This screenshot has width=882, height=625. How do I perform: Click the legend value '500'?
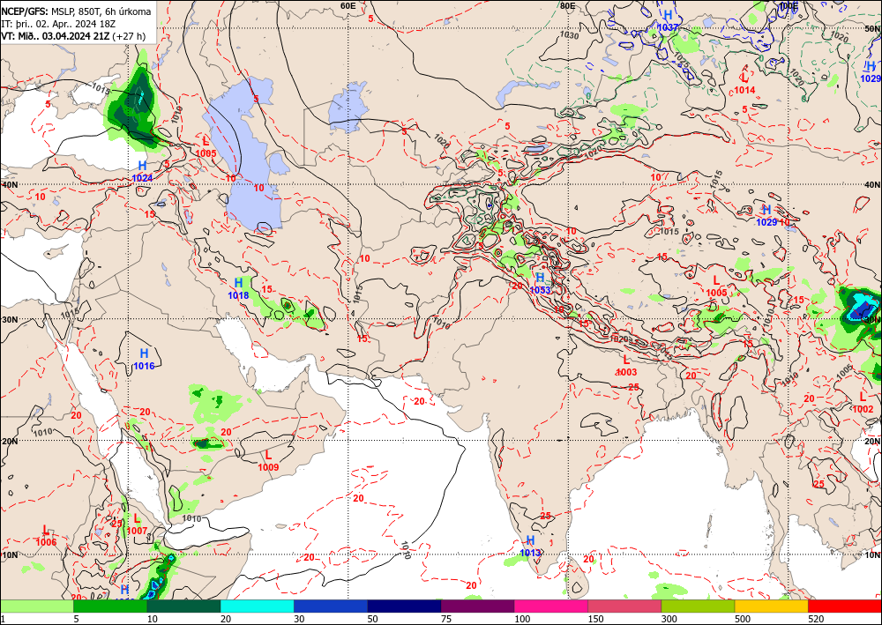tap(743, 620)
